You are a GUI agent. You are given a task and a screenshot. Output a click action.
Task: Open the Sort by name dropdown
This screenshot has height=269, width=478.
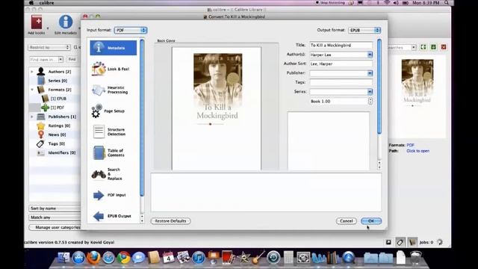[x=55, y=208]
